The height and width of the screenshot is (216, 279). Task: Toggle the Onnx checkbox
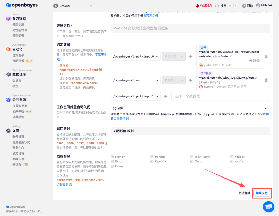click(192, 161)
